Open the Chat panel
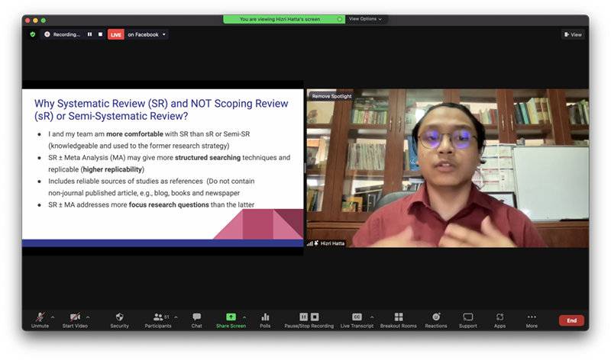This screenshot has width=611, height=360. (196, 317)
